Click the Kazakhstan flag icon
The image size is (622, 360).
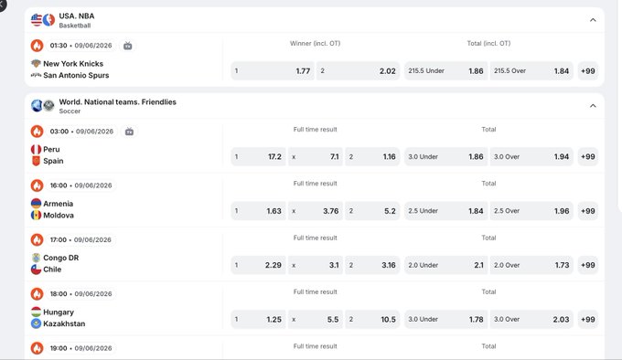point(36,323)
